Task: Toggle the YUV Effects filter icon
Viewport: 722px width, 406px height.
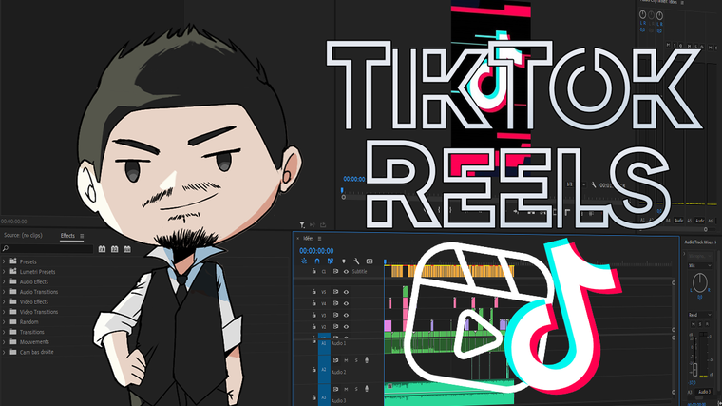Action: (x=127, y=249)
